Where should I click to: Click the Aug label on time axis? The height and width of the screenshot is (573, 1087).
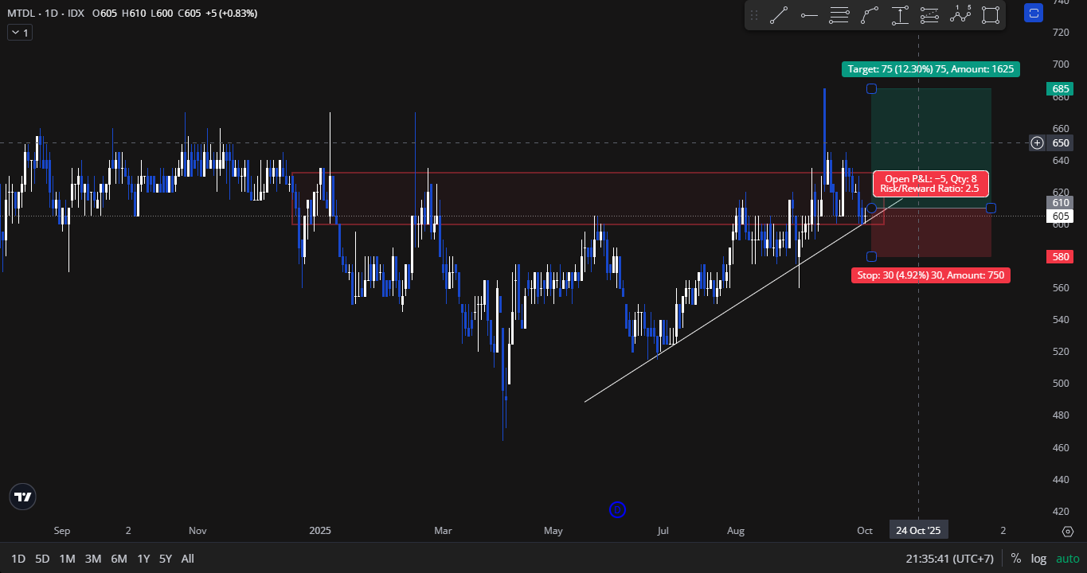[x=736, y=530]
